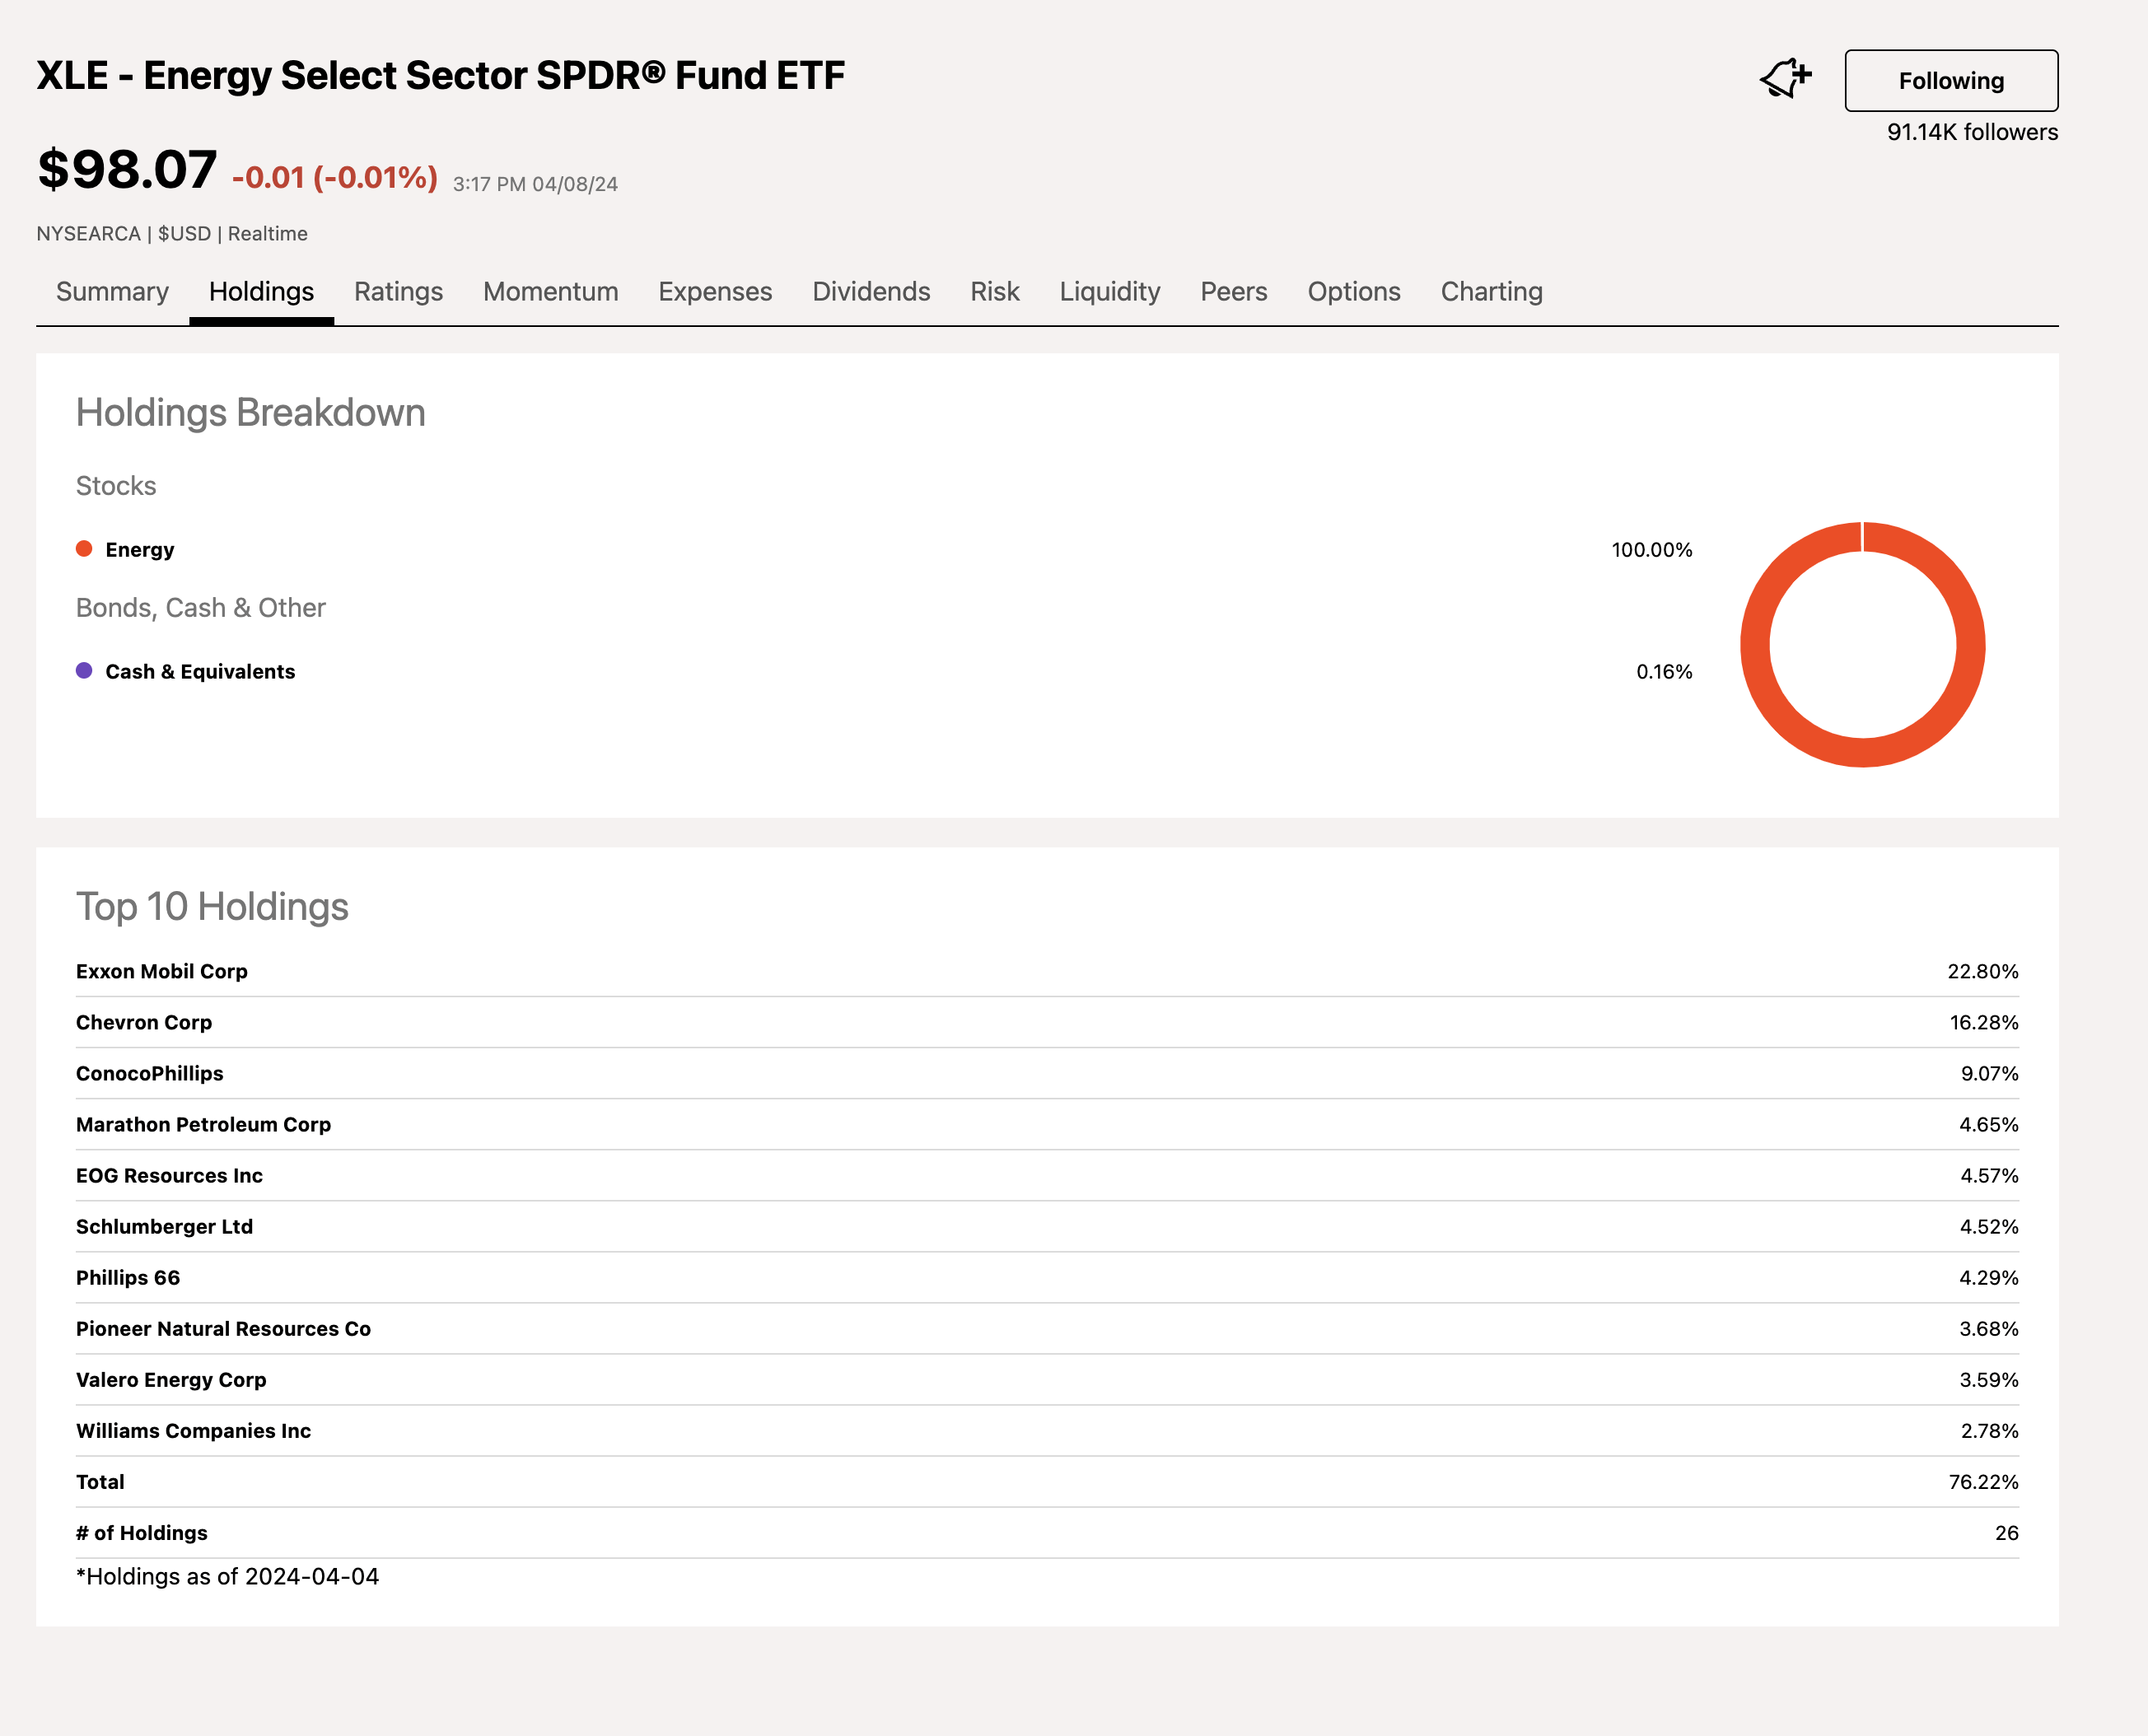Open the Summary tab
Screen dimensions: 2148x1736
(112, 292)
